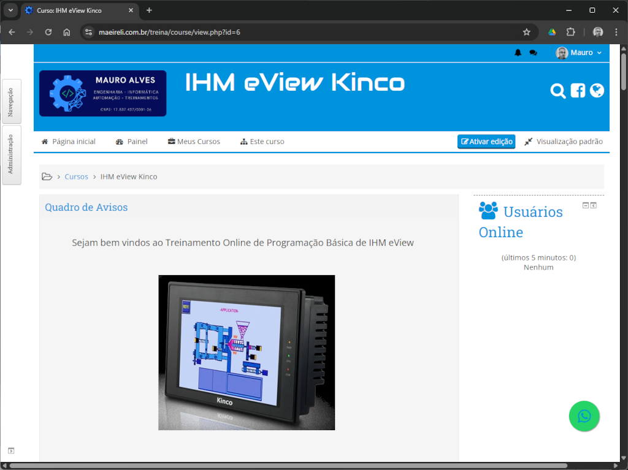Expand the Mauro user menu dropdown
The height and width of the screenshot is (470, 628).
point(579,53)
